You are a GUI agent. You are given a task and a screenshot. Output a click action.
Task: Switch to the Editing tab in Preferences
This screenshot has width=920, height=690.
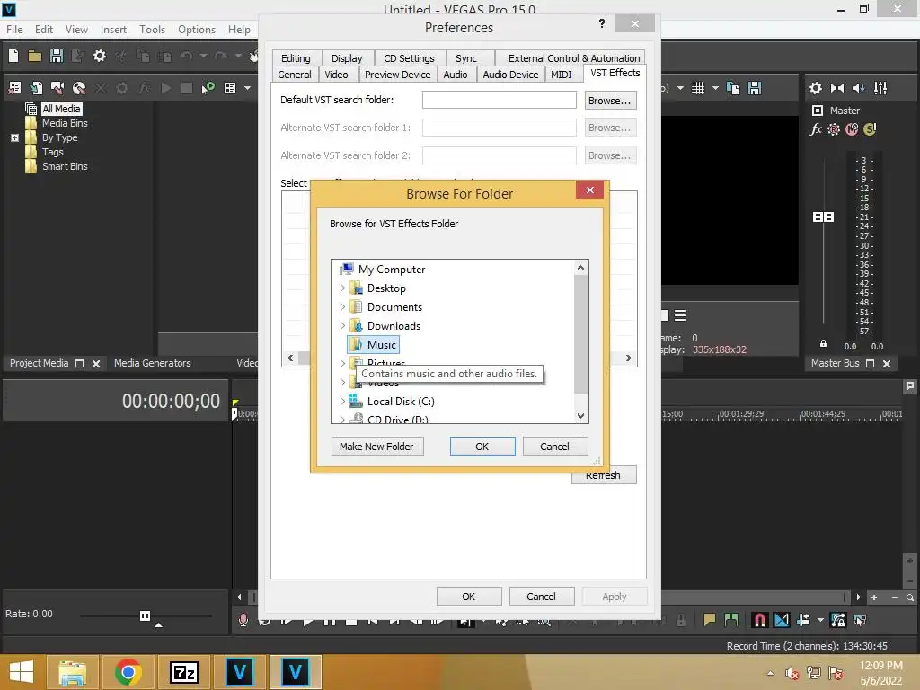(296, 58)
